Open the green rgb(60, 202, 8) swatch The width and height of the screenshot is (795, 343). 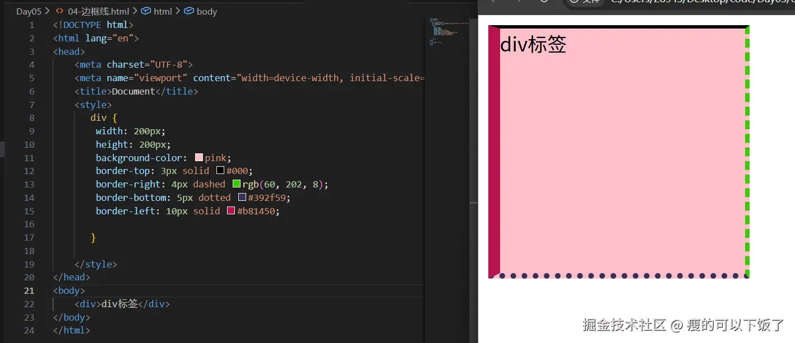[x=237, y=184]
